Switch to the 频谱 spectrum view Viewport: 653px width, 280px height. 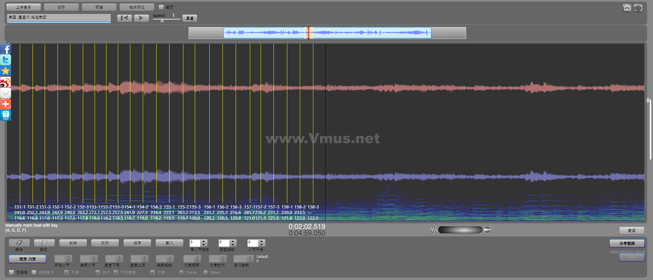(x=99, y=7)
